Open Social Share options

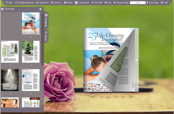[x=82, y=3]
